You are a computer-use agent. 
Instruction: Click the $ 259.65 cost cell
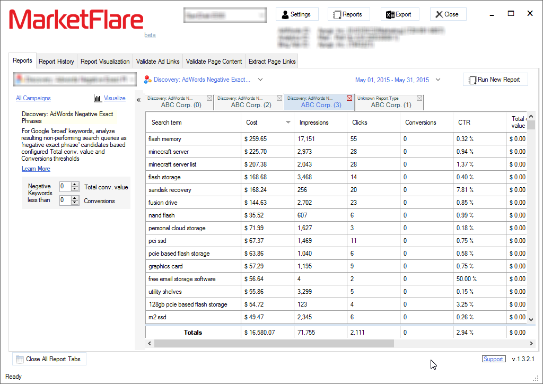coord(267,139)
